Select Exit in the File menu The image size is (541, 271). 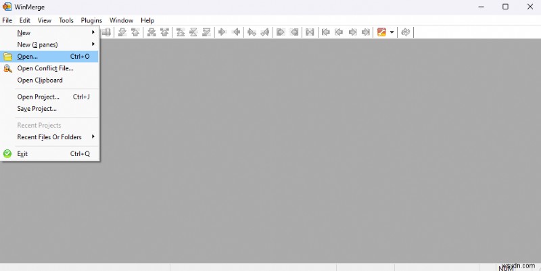[49, 154]
